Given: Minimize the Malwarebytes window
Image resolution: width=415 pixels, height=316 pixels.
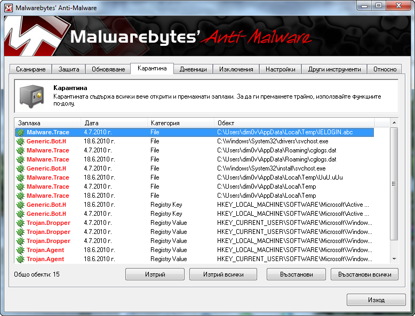Looking at the screenshot, I should pyautogui.click(x=364, y=5).
